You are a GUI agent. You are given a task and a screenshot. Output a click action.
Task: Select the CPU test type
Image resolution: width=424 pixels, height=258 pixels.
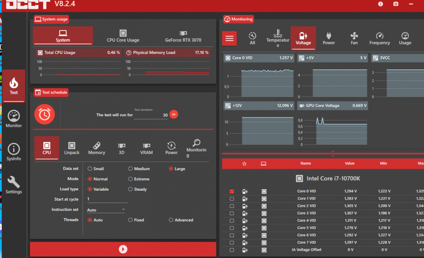point(47,148)
